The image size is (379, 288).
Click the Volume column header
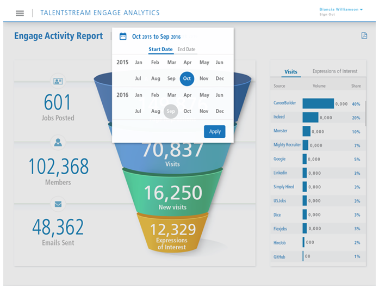[319, 86]
